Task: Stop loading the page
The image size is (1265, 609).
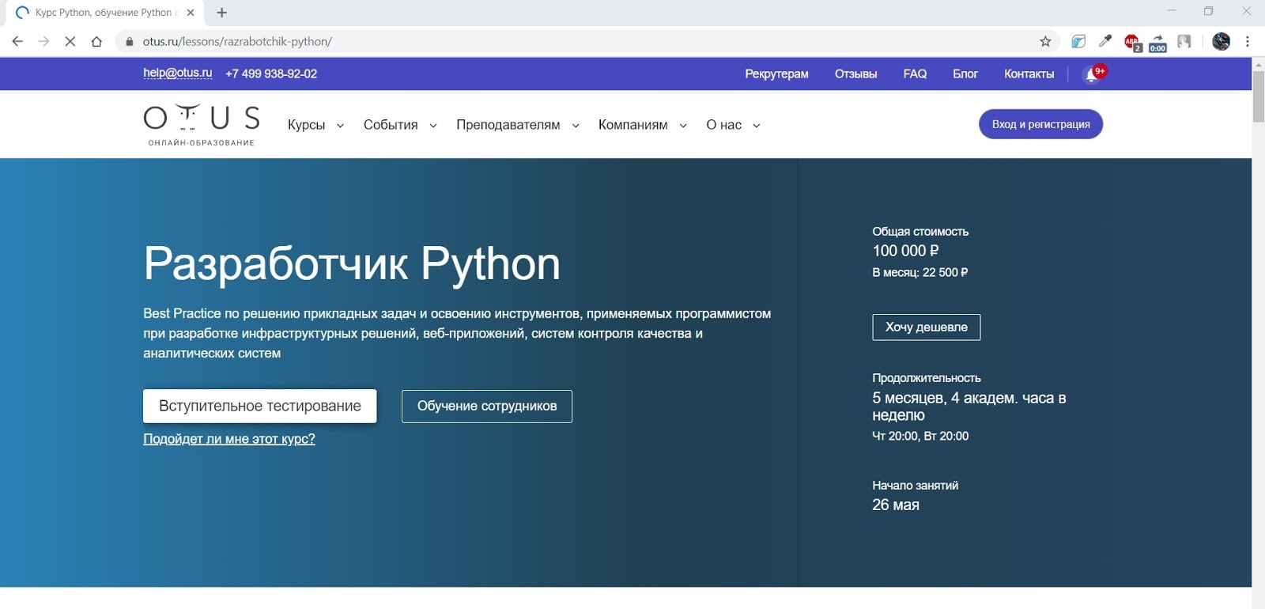Action: coord(70,41)
